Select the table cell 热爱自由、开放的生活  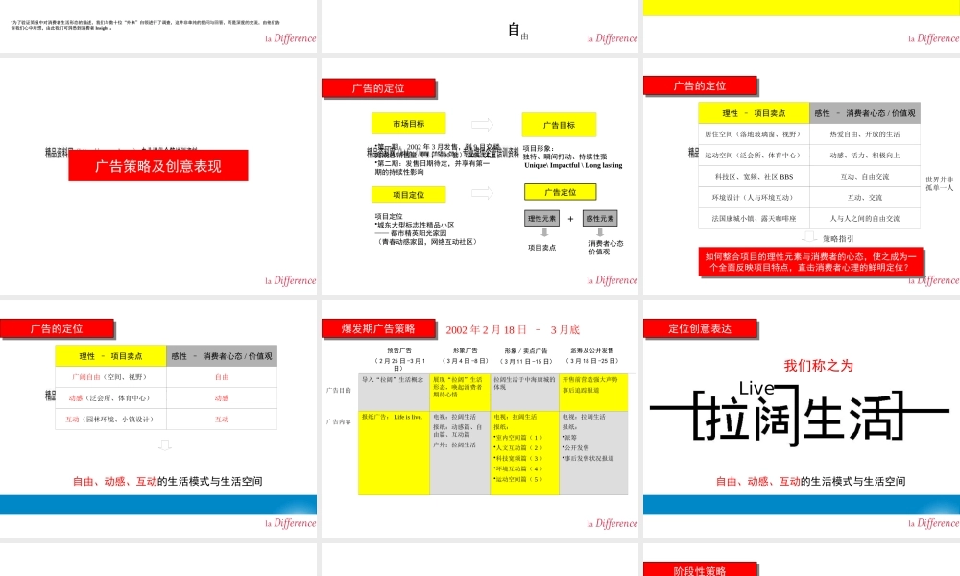click(x=865, y=134)
